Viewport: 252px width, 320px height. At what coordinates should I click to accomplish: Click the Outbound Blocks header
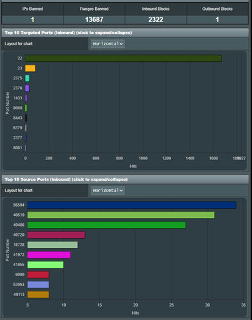pyautogui.click(x=217, y=9)
